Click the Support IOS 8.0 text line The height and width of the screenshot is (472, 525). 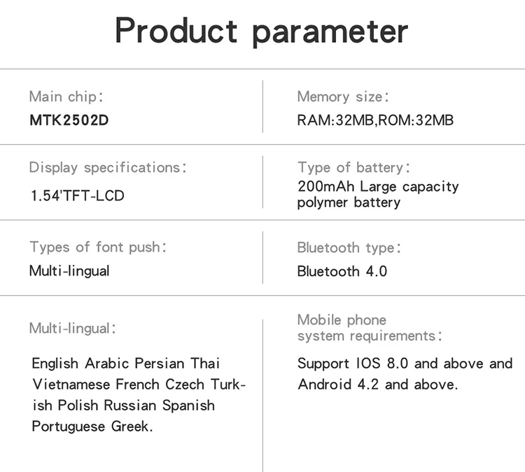click(x=405, y=364)
